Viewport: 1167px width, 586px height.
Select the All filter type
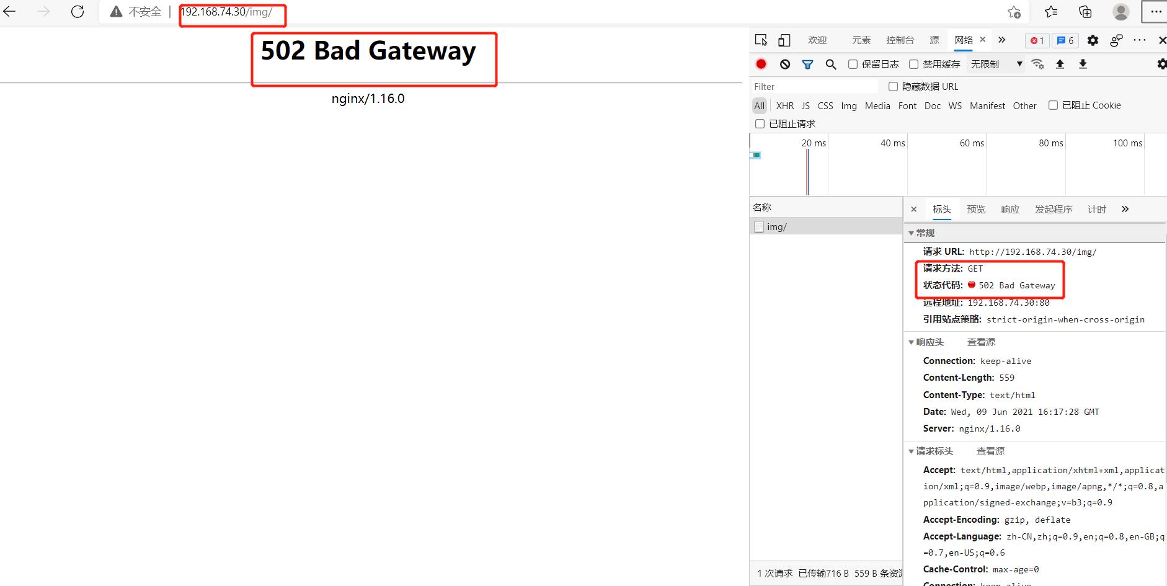760,105
